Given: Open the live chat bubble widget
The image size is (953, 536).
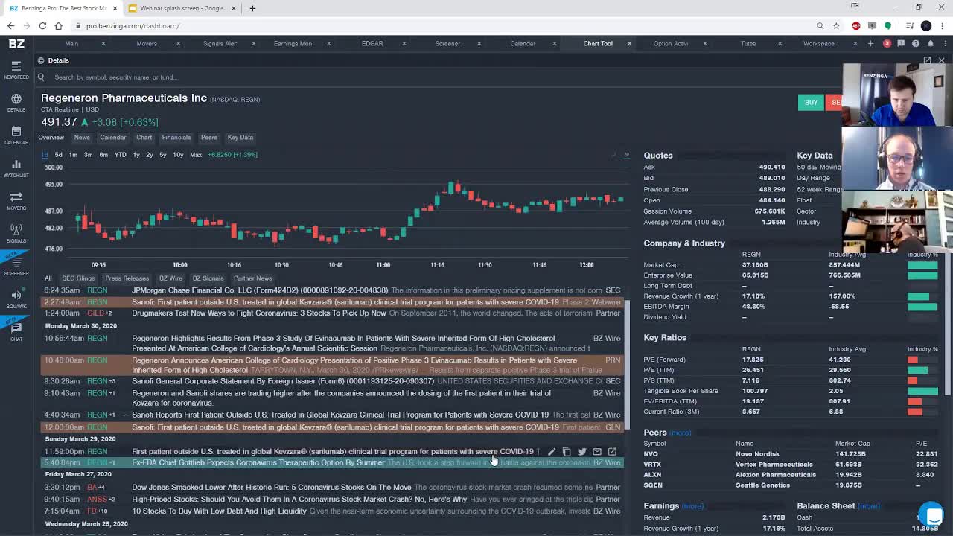Looking at the screenshot, I should 931,514.
